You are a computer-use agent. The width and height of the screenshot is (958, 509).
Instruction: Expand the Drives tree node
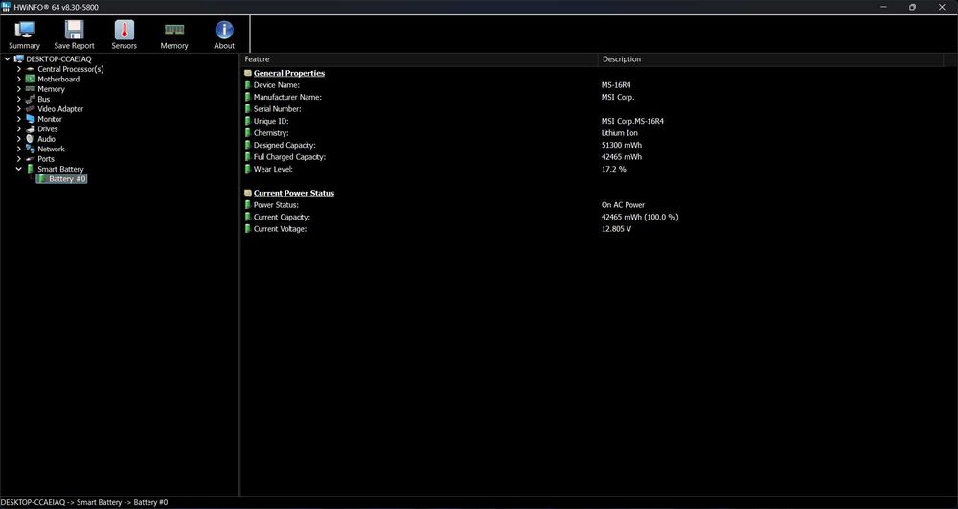(x=19, y=129)
